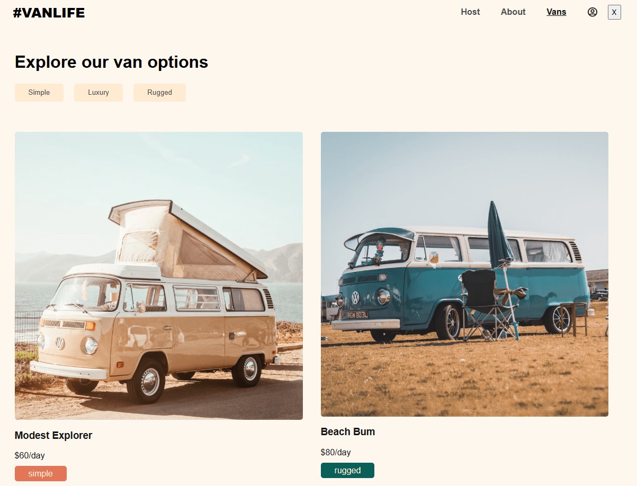
Task: Click the $60/day price text
Action: click(x=30, y=456)
